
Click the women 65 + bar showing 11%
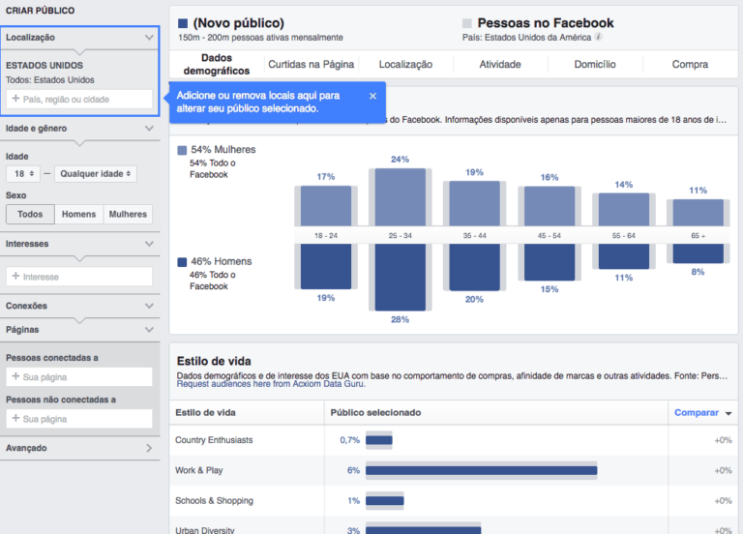(x=698, y=212)
